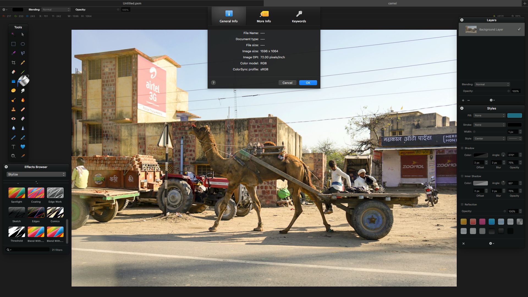This screenshot has height=297, width=528.
Task: Enable the Shadow style checkbox
Action: pos(462,148)
